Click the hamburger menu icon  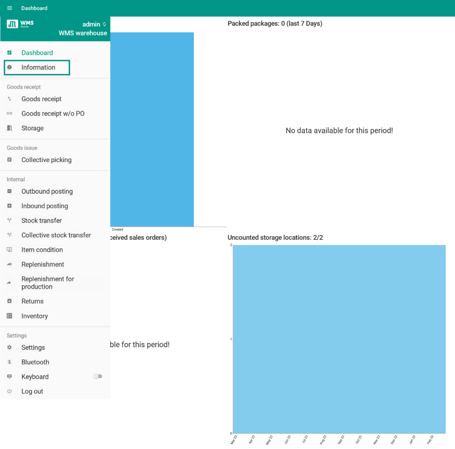point(10,8)
